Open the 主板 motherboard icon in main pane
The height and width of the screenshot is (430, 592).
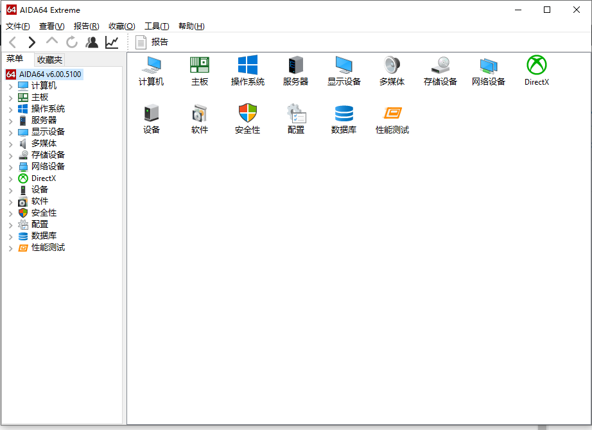point(200,71)
